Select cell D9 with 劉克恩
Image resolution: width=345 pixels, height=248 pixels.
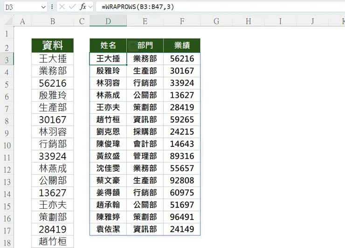click(108, 132)
